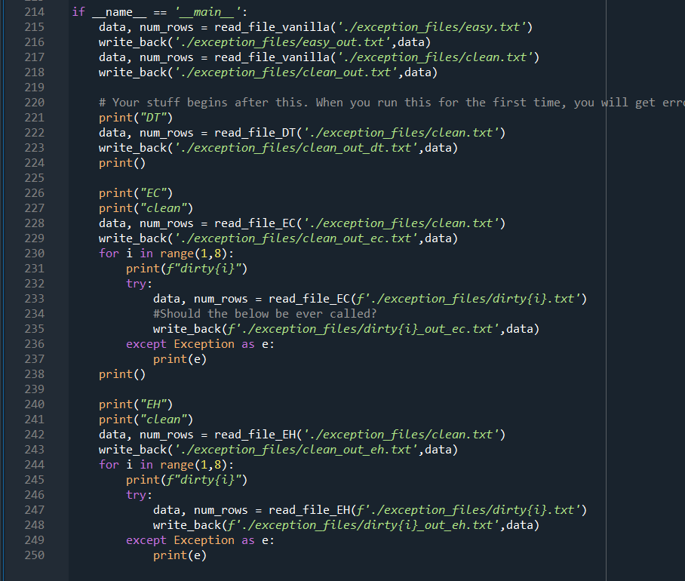Click line number 230 in the gutter

tap(35, 254)
